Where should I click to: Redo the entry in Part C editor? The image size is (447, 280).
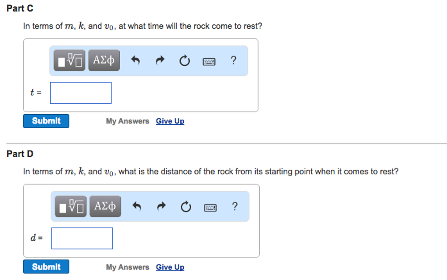coord(159,61)
